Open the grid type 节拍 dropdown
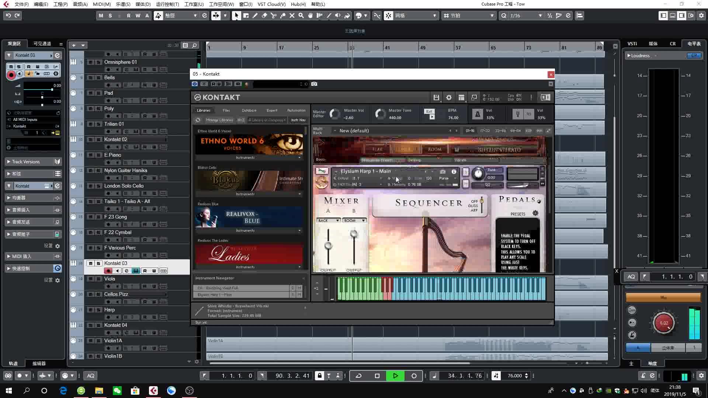The height and width of the screenshot is (398, 708). click(x=468, y=15)
